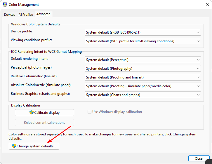Expand the Business Graphics (charts and graphs) dropdown

(143, 95)
